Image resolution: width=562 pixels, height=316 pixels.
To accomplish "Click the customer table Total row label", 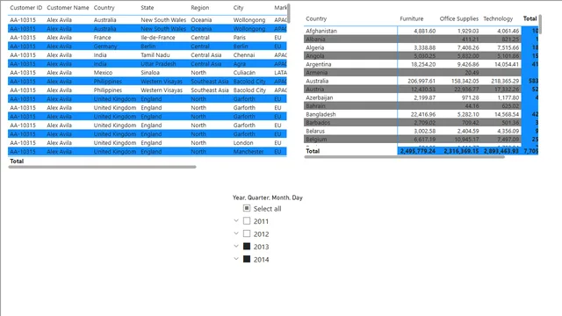I will point(17,162).
